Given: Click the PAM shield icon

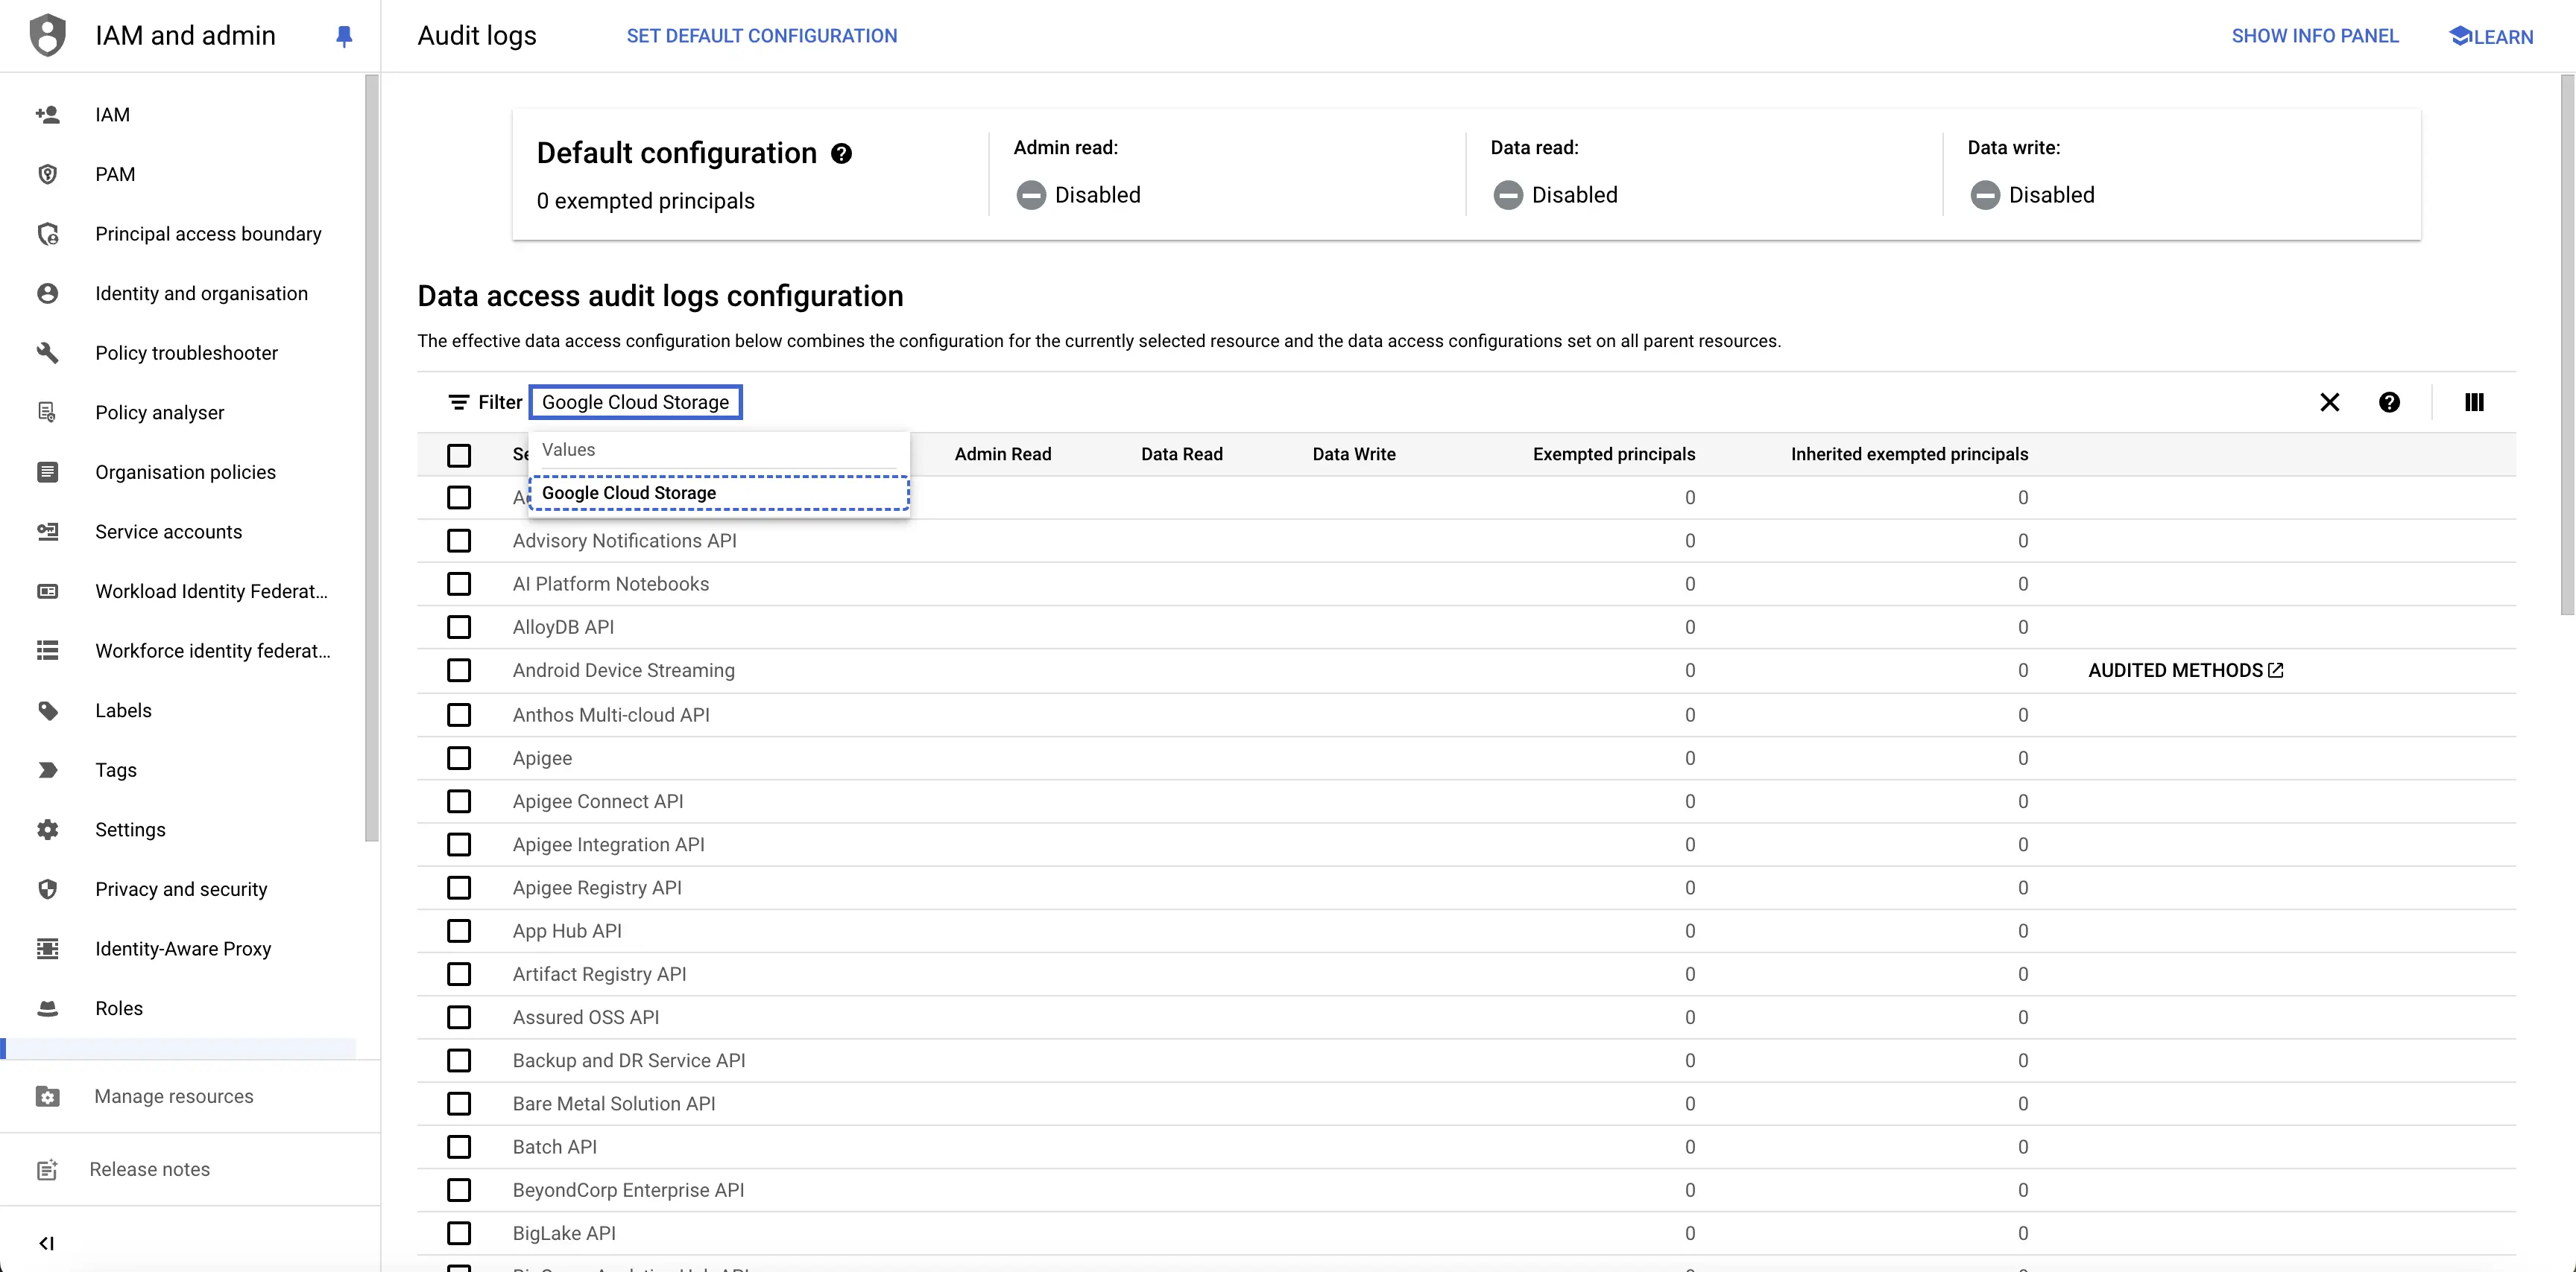Looking at the screenshot, I should click(x=47, y=174).
